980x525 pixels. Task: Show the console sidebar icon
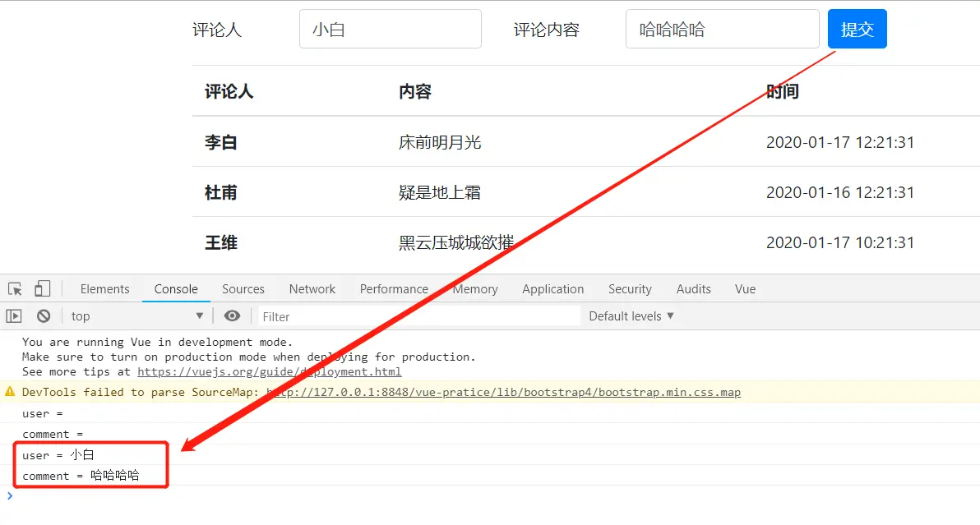(x=14, y=315)
